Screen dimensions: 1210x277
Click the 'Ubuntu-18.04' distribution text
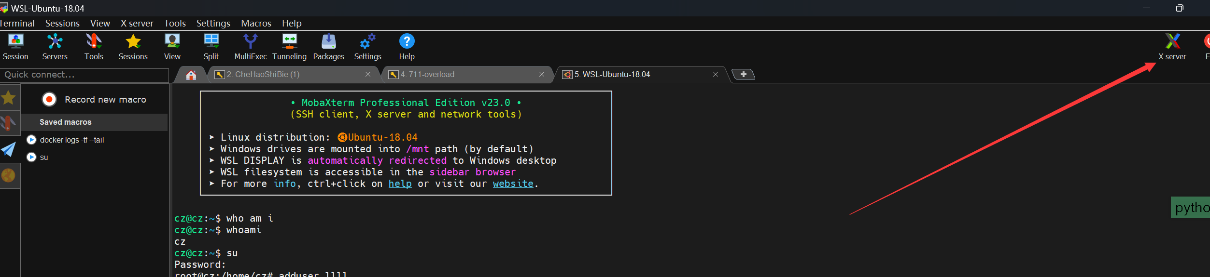[x=382, y=137]
